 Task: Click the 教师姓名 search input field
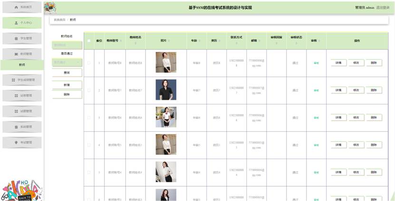(67, 45)
